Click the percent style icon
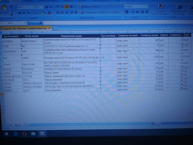This screenshot has width=193, height=145. point(133,12)
